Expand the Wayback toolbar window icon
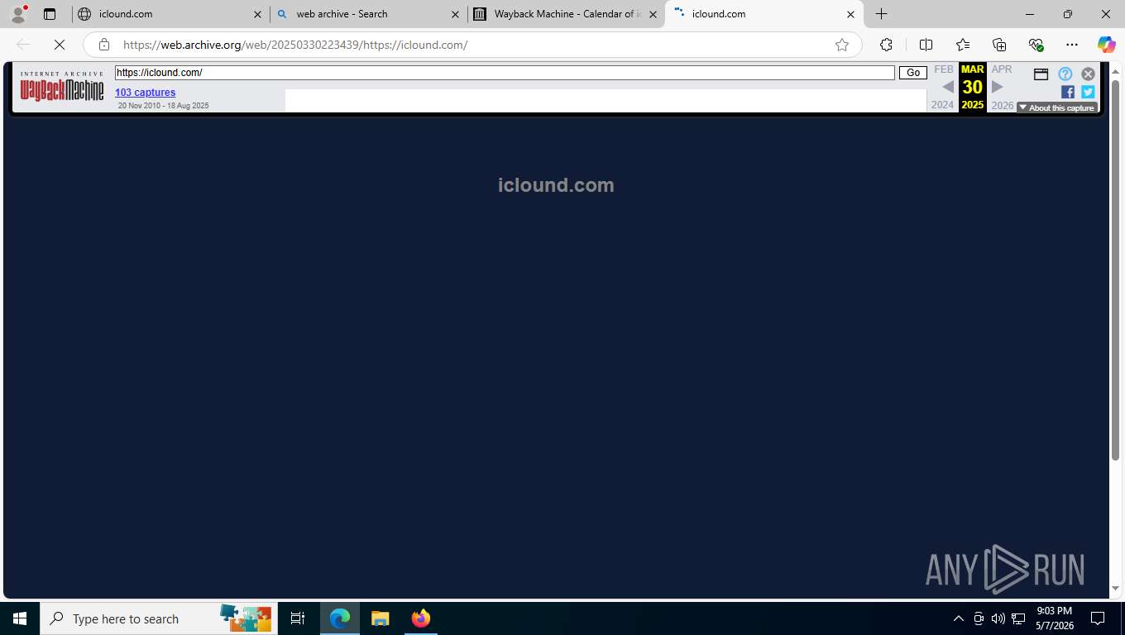Screen dimensions: 1125x635 1041,74
